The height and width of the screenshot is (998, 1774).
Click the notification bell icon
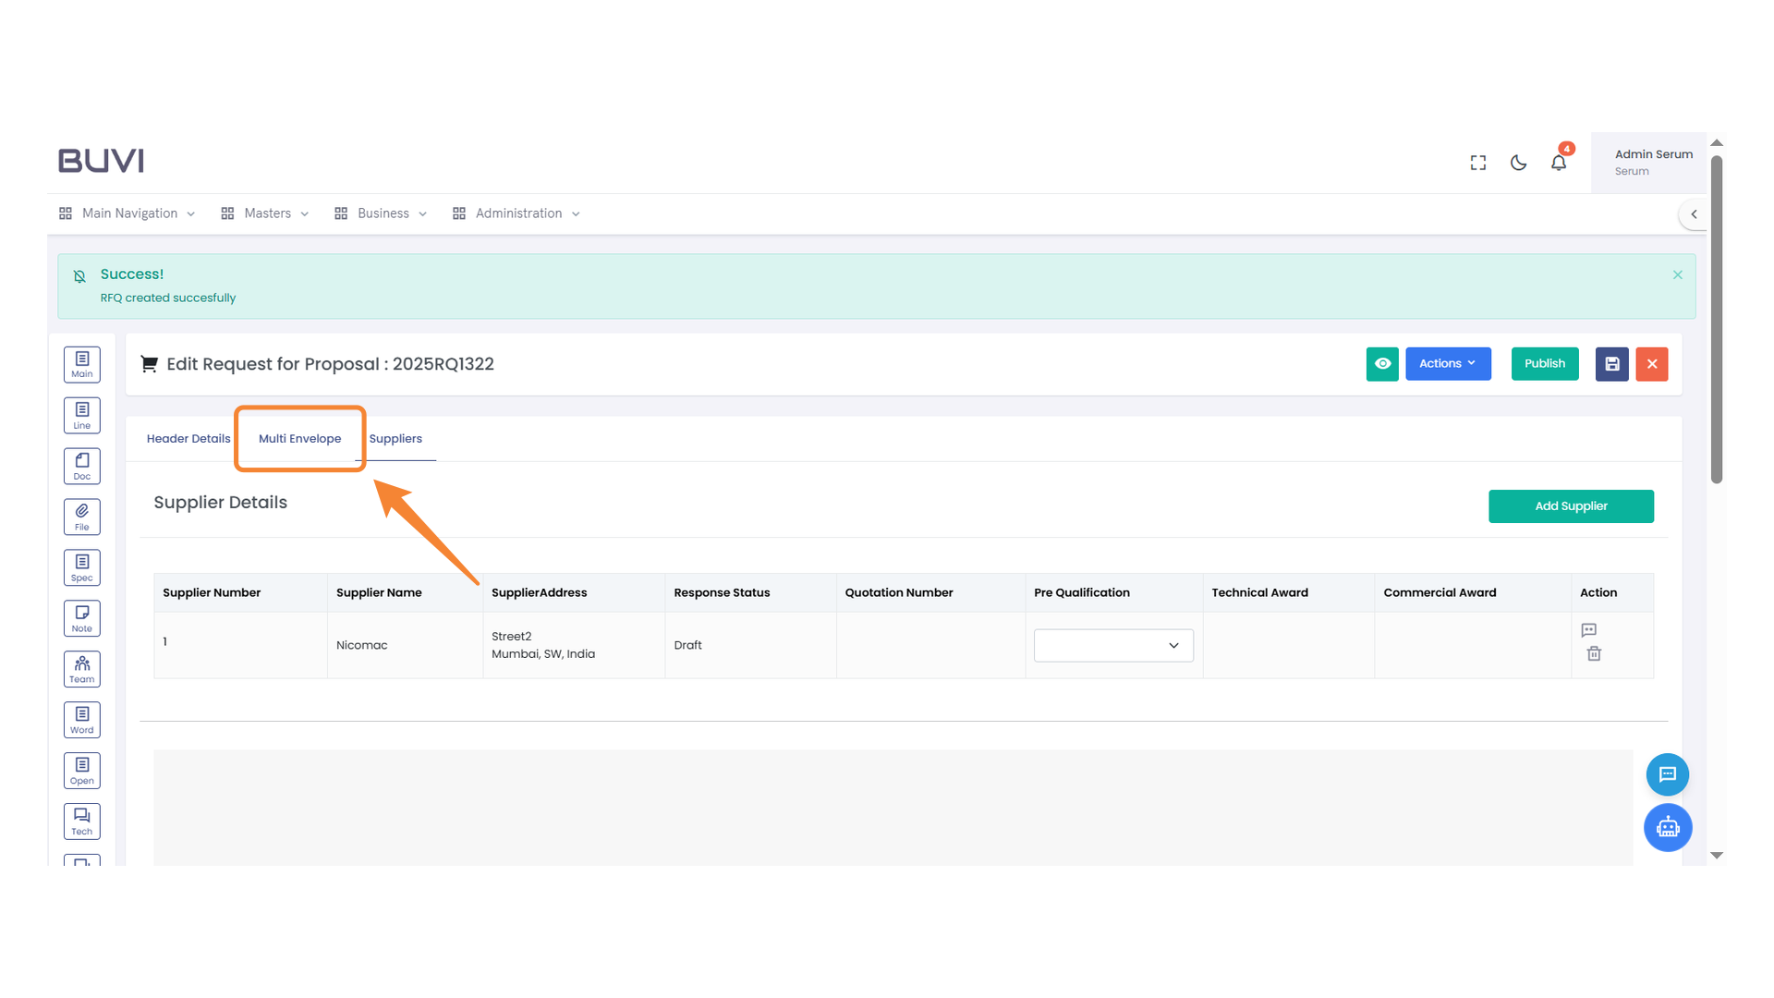(x=1558, y=163)
